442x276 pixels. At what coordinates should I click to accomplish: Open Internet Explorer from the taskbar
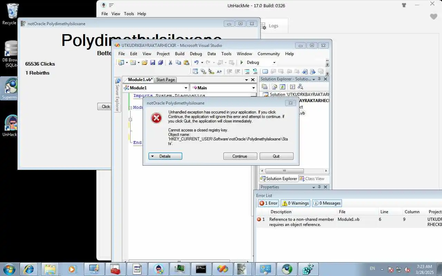point(29,269)
